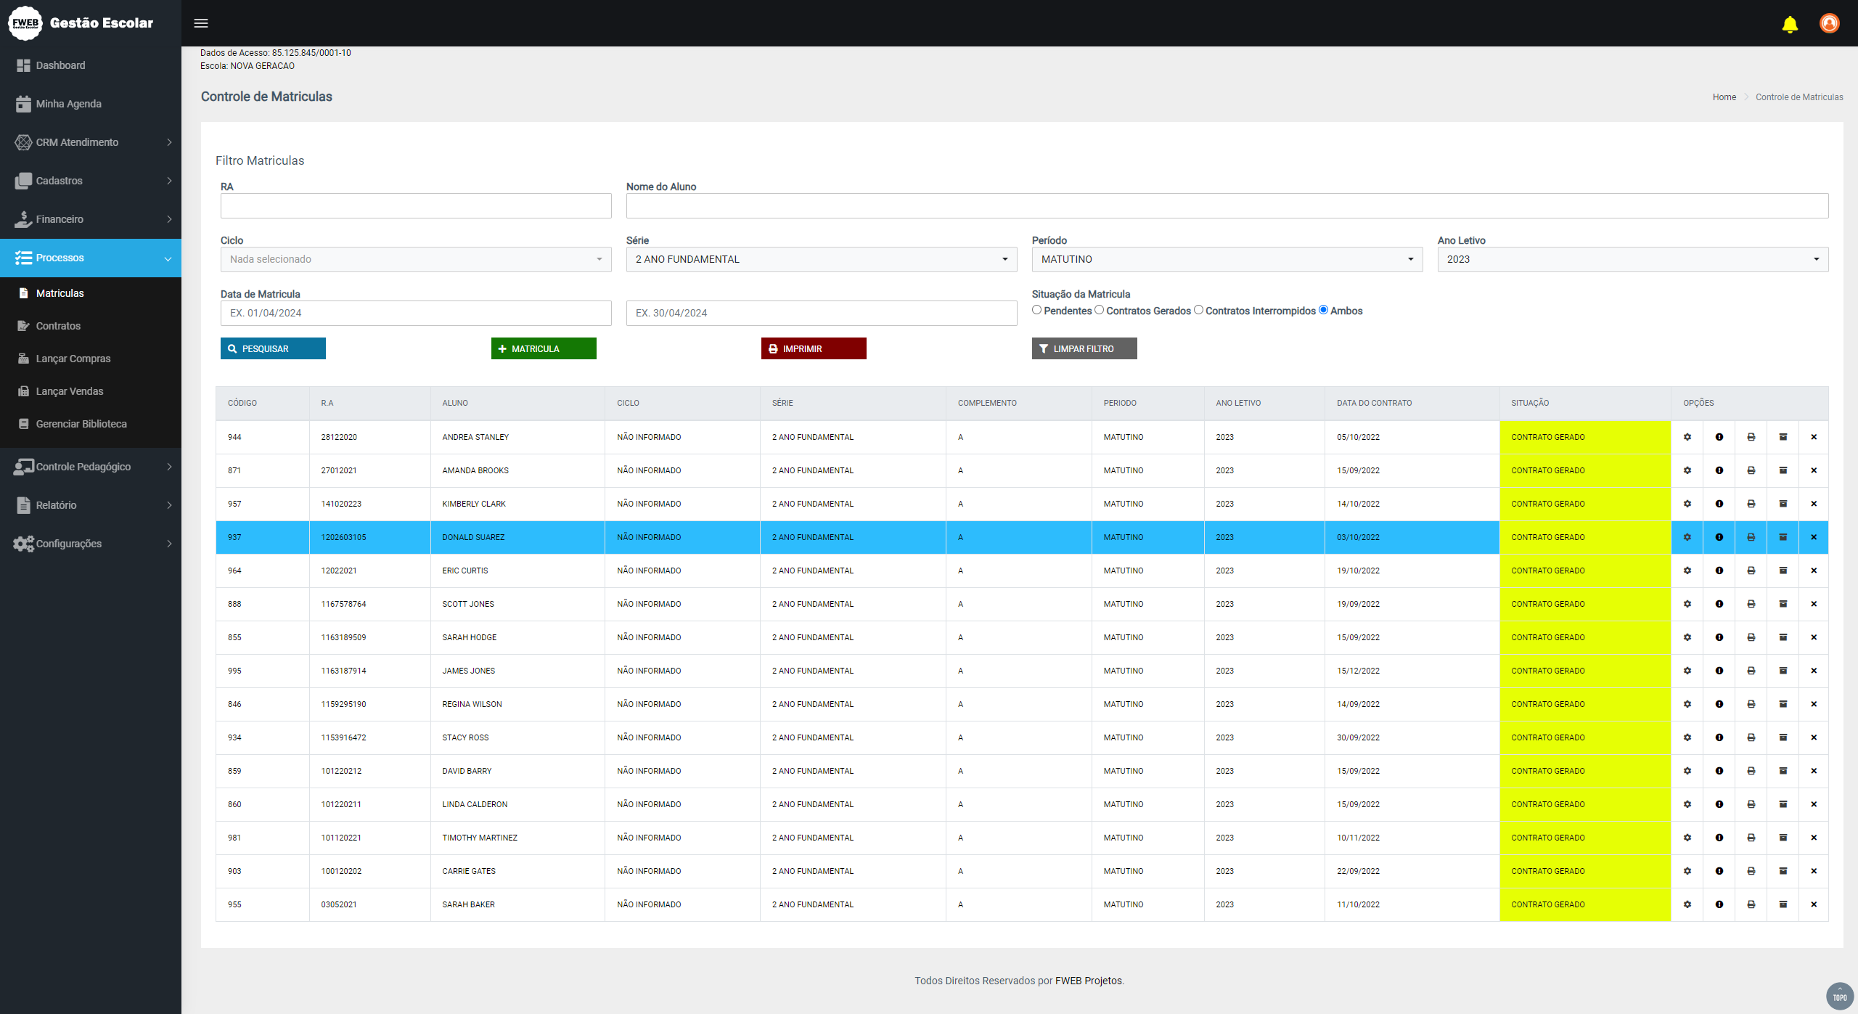The width and height of the screenshot is (1858, 1014).
Task: Click the Nome do Aluno input field
Action: (1227, 206)
